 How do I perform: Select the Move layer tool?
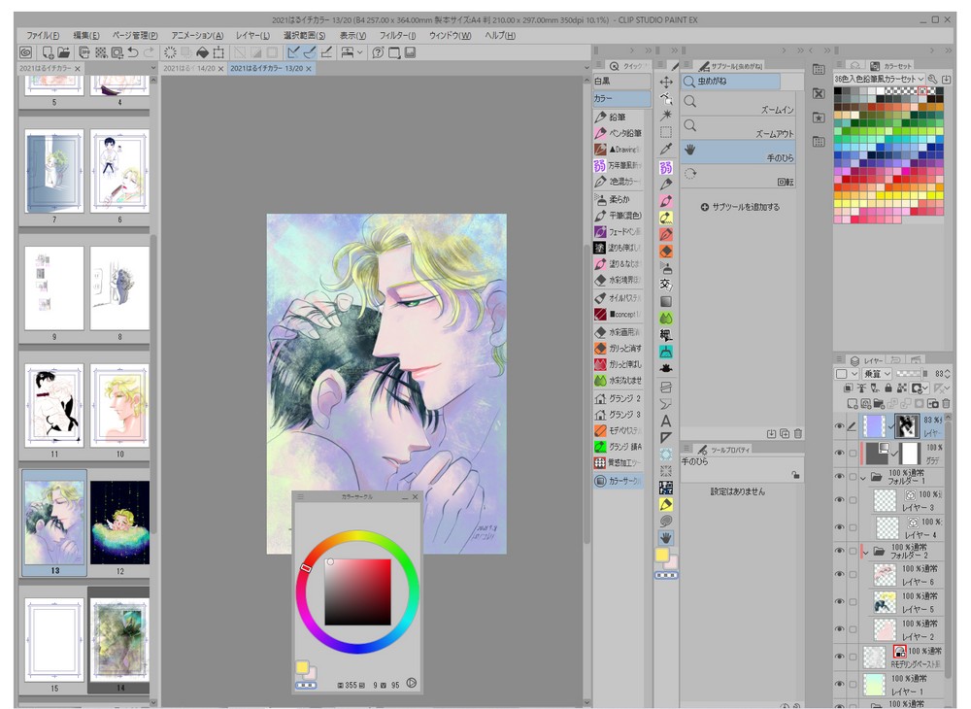[x=666, y=82]
